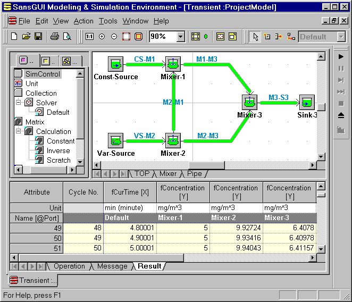This screenshot has height=302, width=352.
Task: Click the Zoom In plus magnifier icon
Action: [102, 37]
